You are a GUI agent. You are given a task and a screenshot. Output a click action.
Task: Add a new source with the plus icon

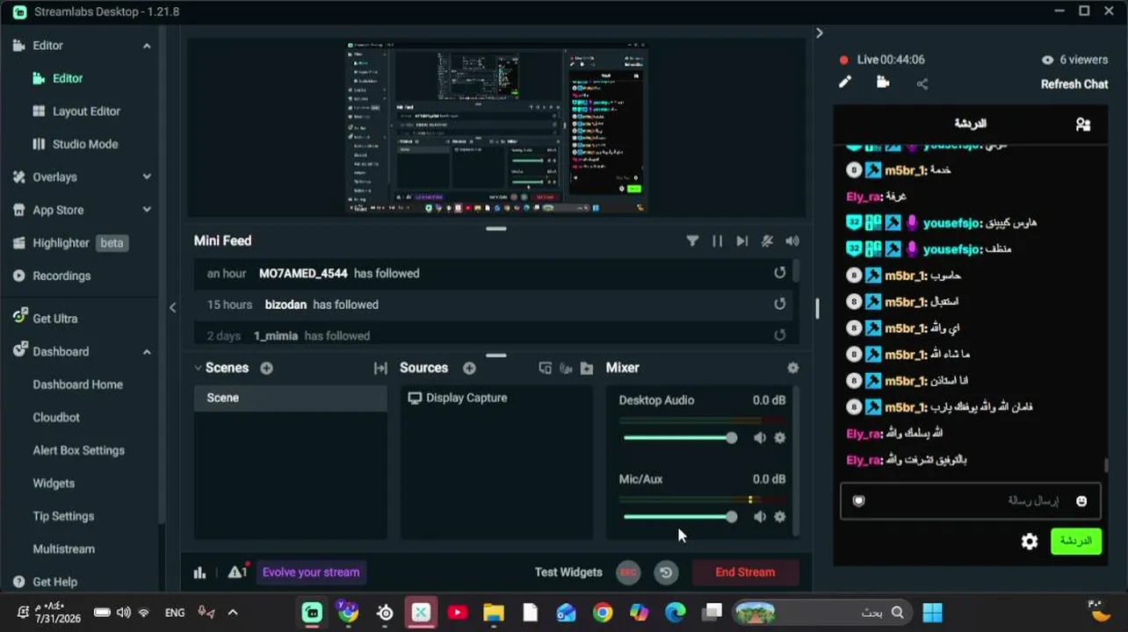click(469, 368)
